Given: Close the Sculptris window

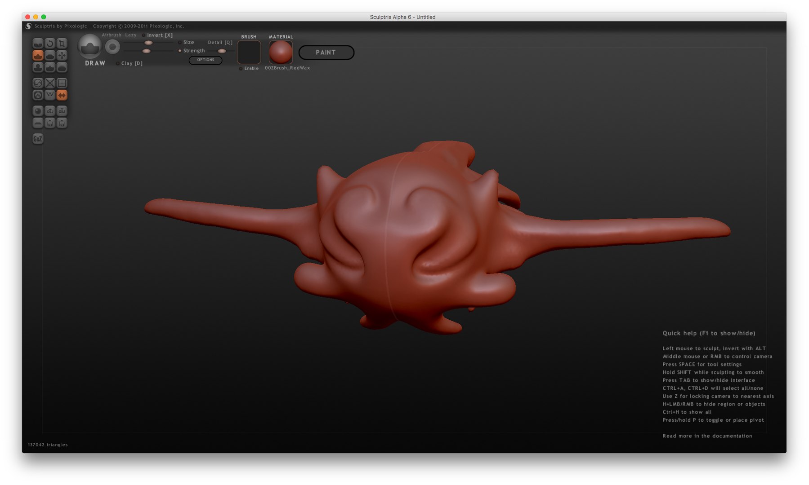Looking at the screenshot, I should 28,17.
